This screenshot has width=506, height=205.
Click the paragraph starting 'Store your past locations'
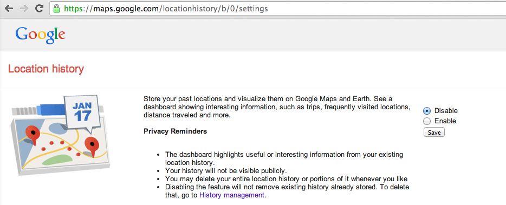pyautogui.click(x=277, y=107)
